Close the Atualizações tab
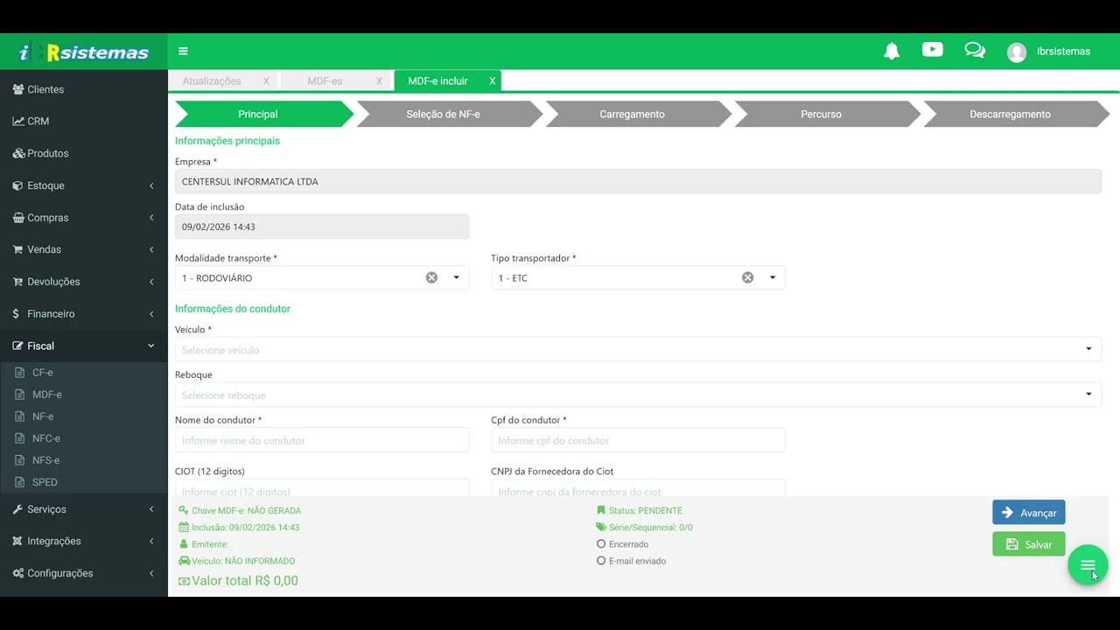The image size is (1120, 630). 266,81
